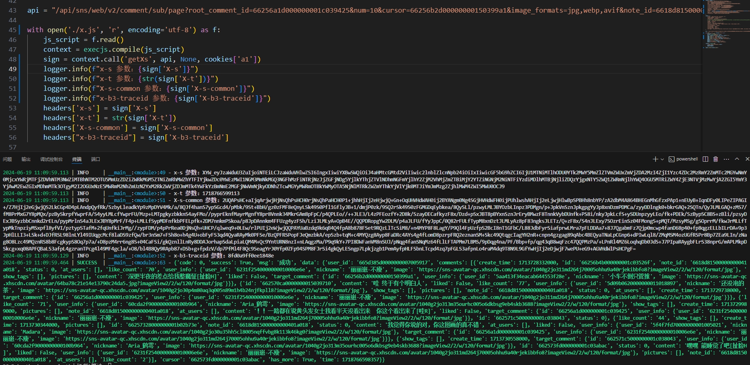This screenshot has width=750, height=365.
Task: Open the 调试控制台 debug console tab
Action: 51,159
